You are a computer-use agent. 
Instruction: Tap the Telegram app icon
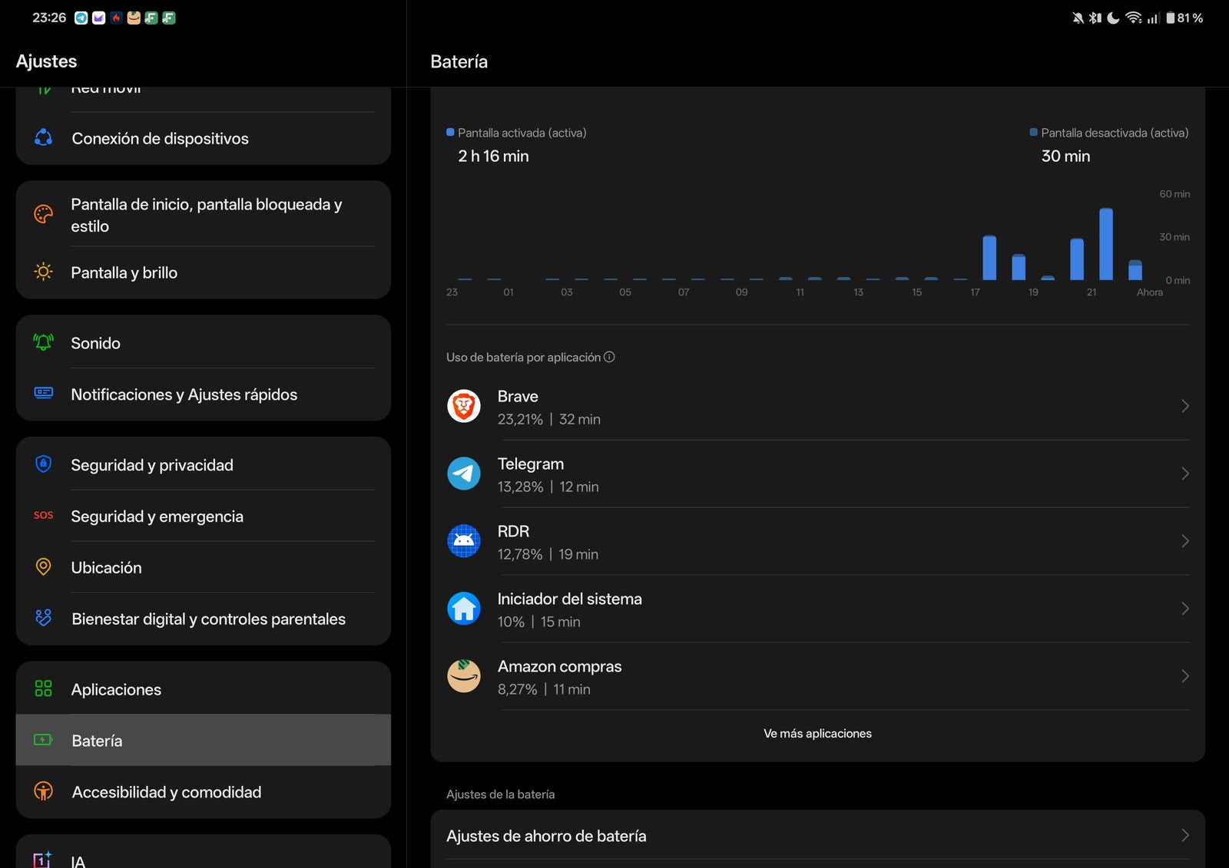[464, 474]
